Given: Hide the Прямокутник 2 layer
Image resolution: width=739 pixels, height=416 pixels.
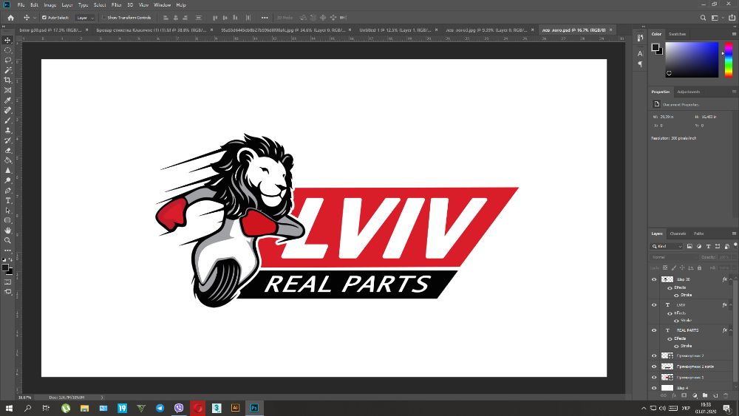Looking at the screenshot, I should (654, 355).
